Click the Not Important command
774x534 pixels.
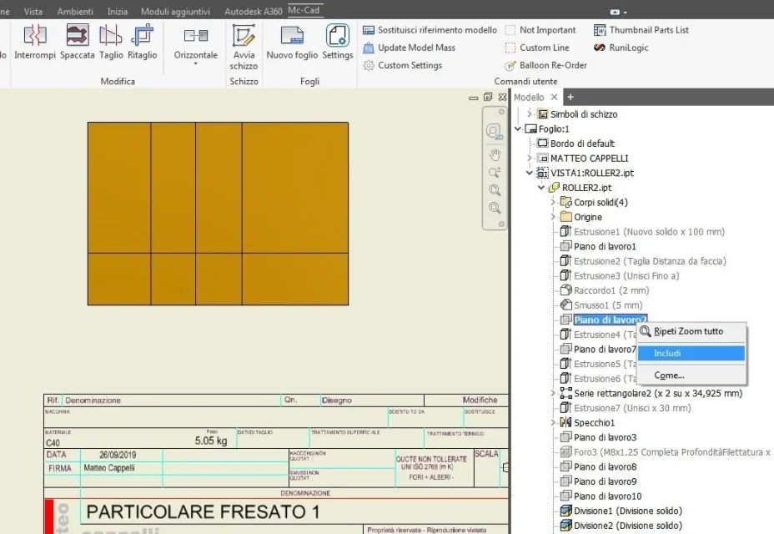540,30
